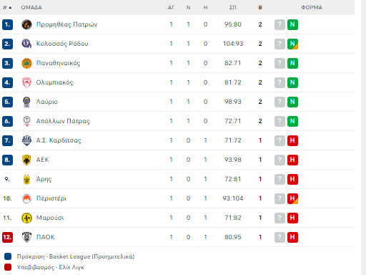Select the Λαύριο team logo
The width and height of the screenshot is (366, 275).
(x=26, y=102)
